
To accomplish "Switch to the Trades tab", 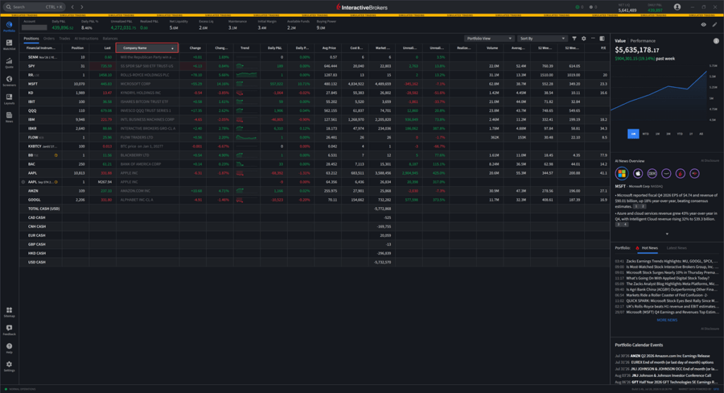I will 64,38.
